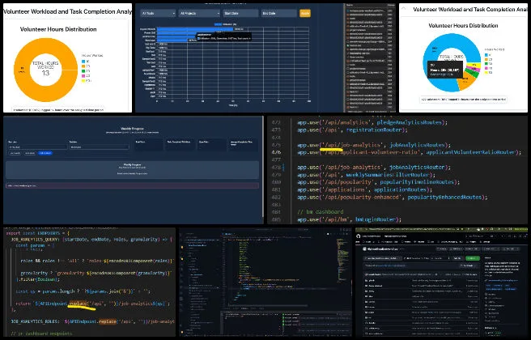531x340 pixels.
Task: Open the branch selector dropdown on GitHub
Action: (x=382, y=258)
